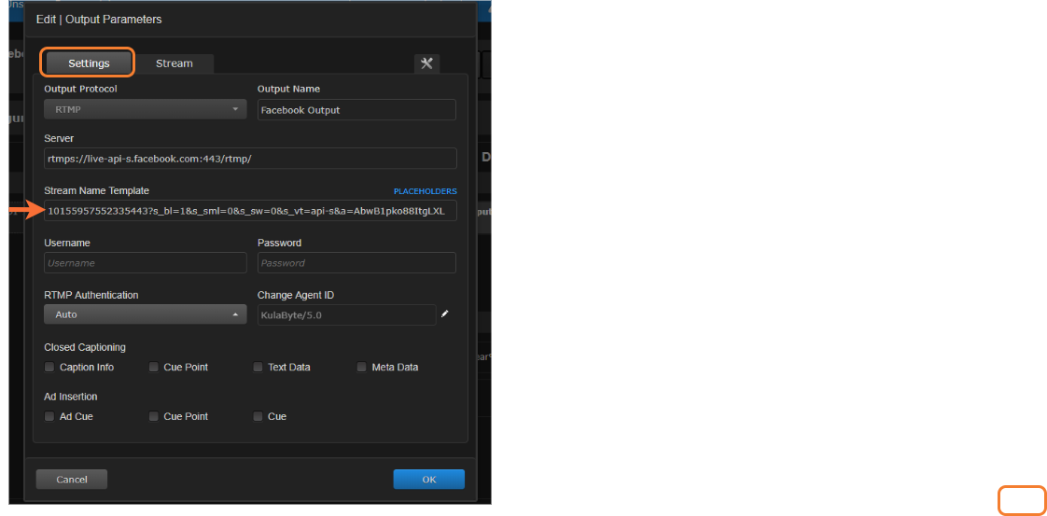Viewport: 1047px width, 516px height.
Task: Tick the Ad Cue checkbox
Action: coord(49,416)
